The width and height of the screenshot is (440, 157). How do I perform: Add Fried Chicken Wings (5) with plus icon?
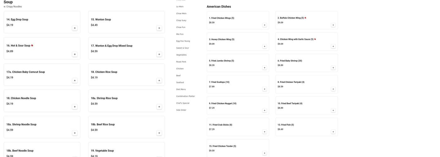coord(264,25)
